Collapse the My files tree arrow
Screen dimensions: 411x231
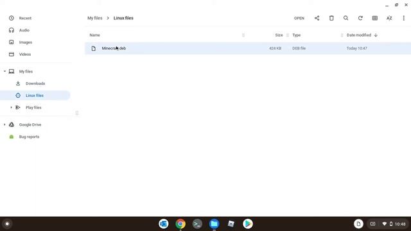pyautogui.click(x=4, y=71)
